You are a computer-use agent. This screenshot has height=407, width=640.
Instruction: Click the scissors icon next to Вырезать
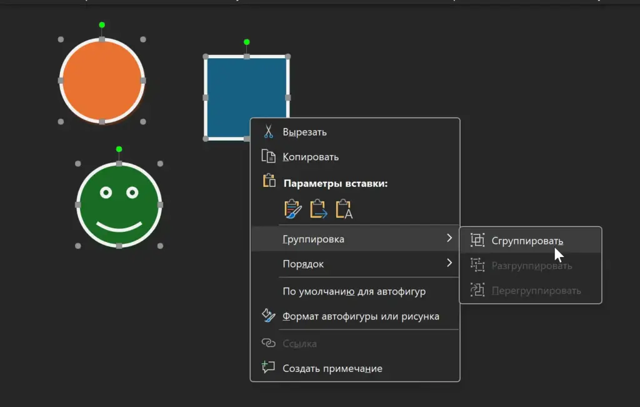[268, 131]
